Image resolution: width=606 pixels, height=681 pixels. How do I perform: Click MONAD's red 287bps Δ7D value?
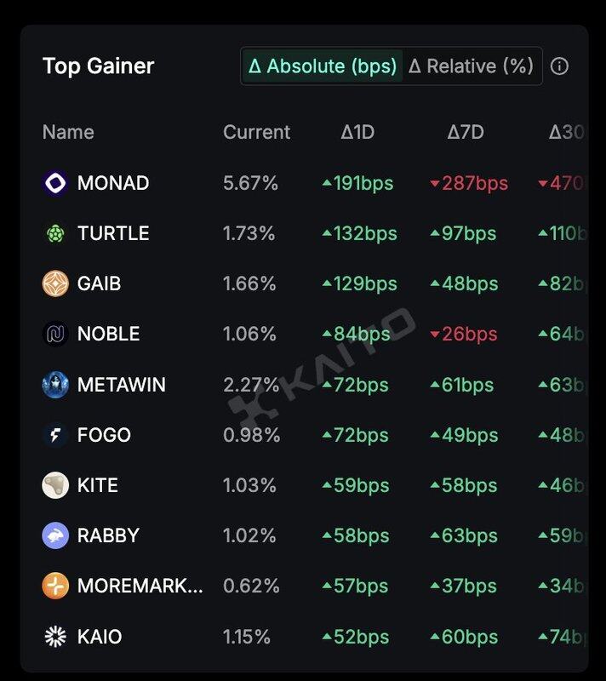click(x=469, y=183)
